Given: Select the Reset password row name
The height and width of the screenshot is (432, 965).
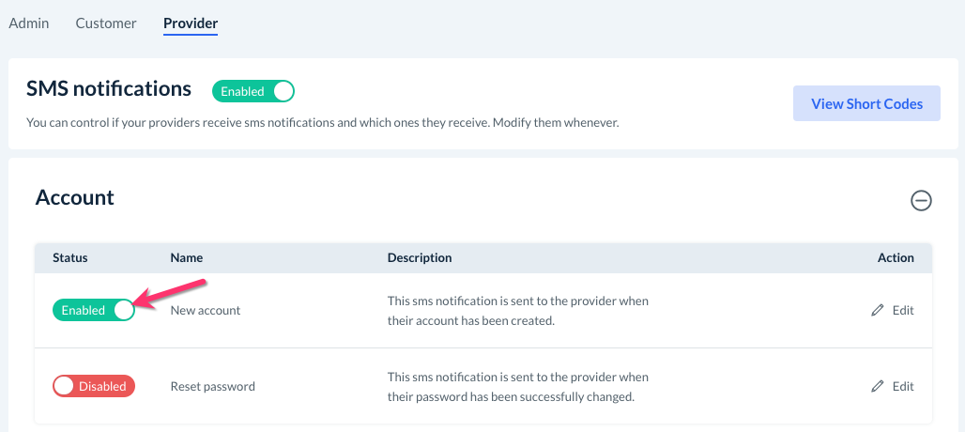Looking at the screenshot, I should click(212, 386).
